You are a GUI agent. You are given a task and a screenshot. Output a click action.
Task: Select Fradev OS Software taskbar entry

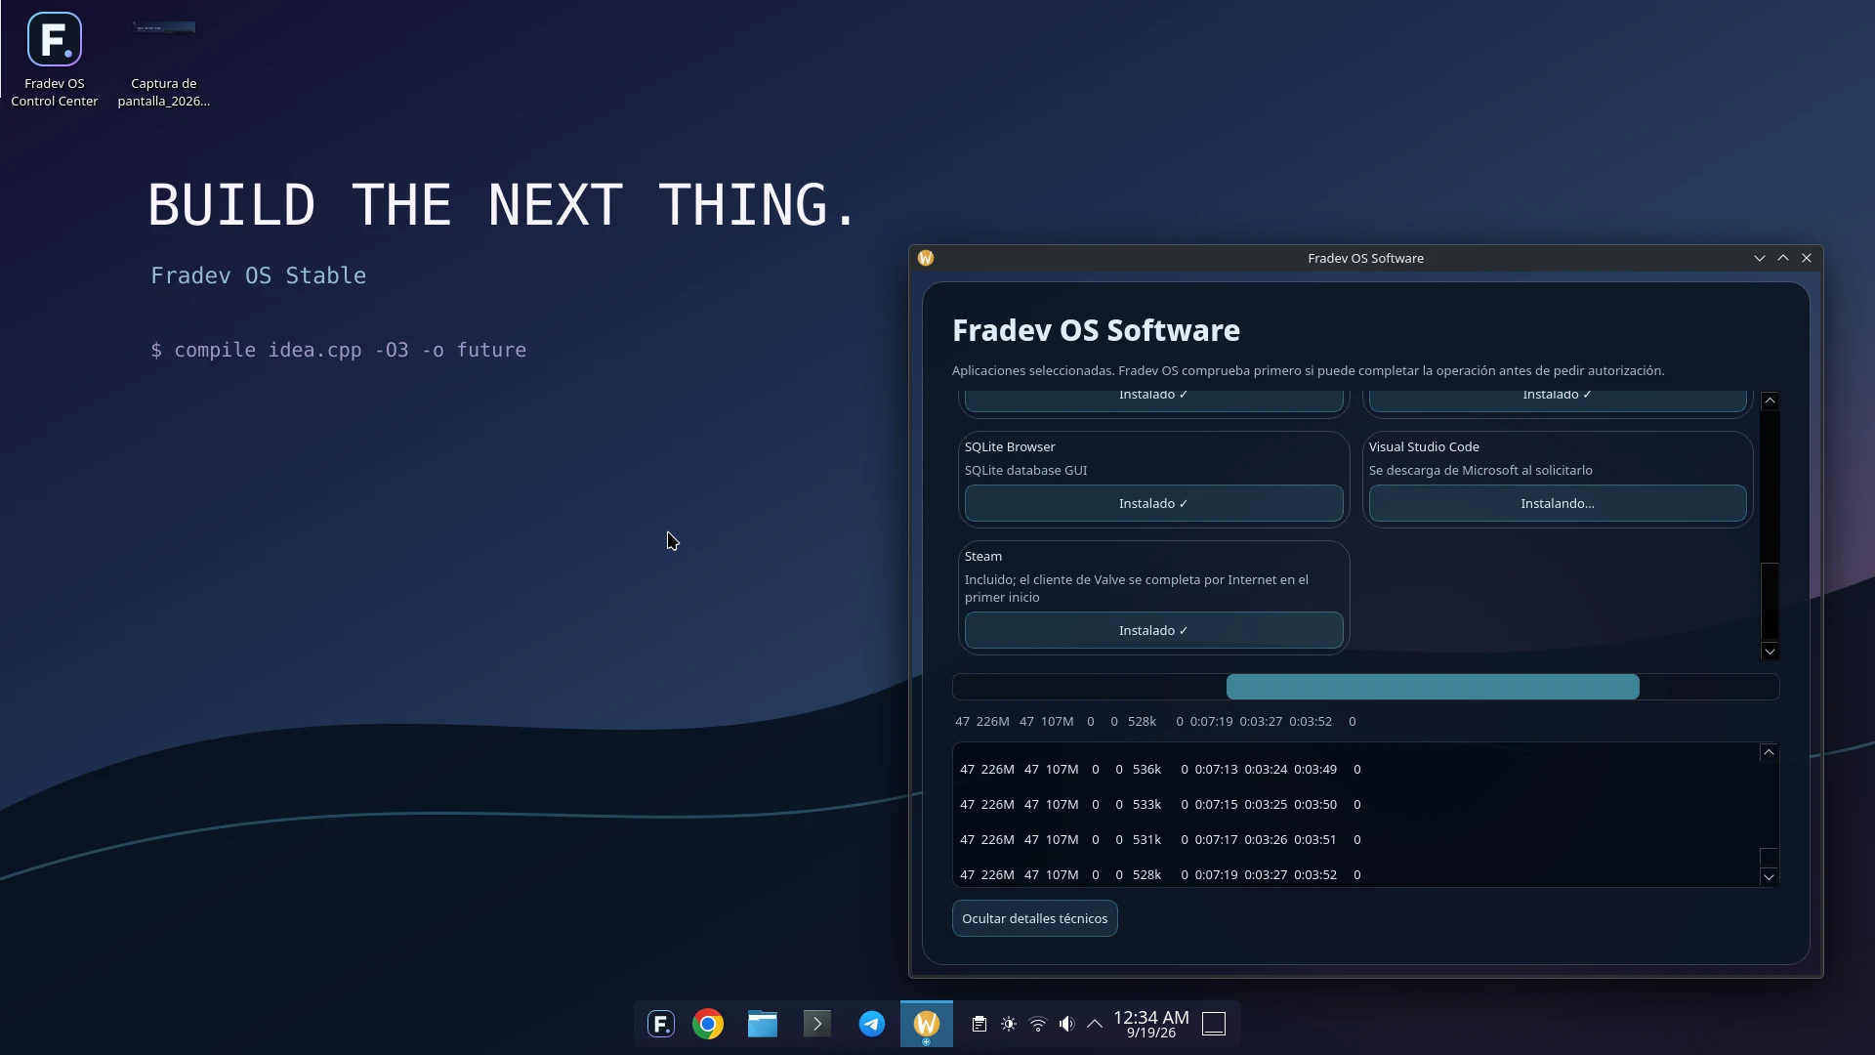pos(927,1024)
